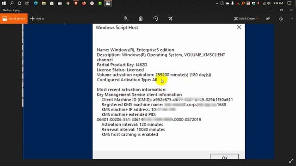Click the 'Most recent activation information:' line
The height and width of the screenshot is (166, 296).
tap(131, 89)
